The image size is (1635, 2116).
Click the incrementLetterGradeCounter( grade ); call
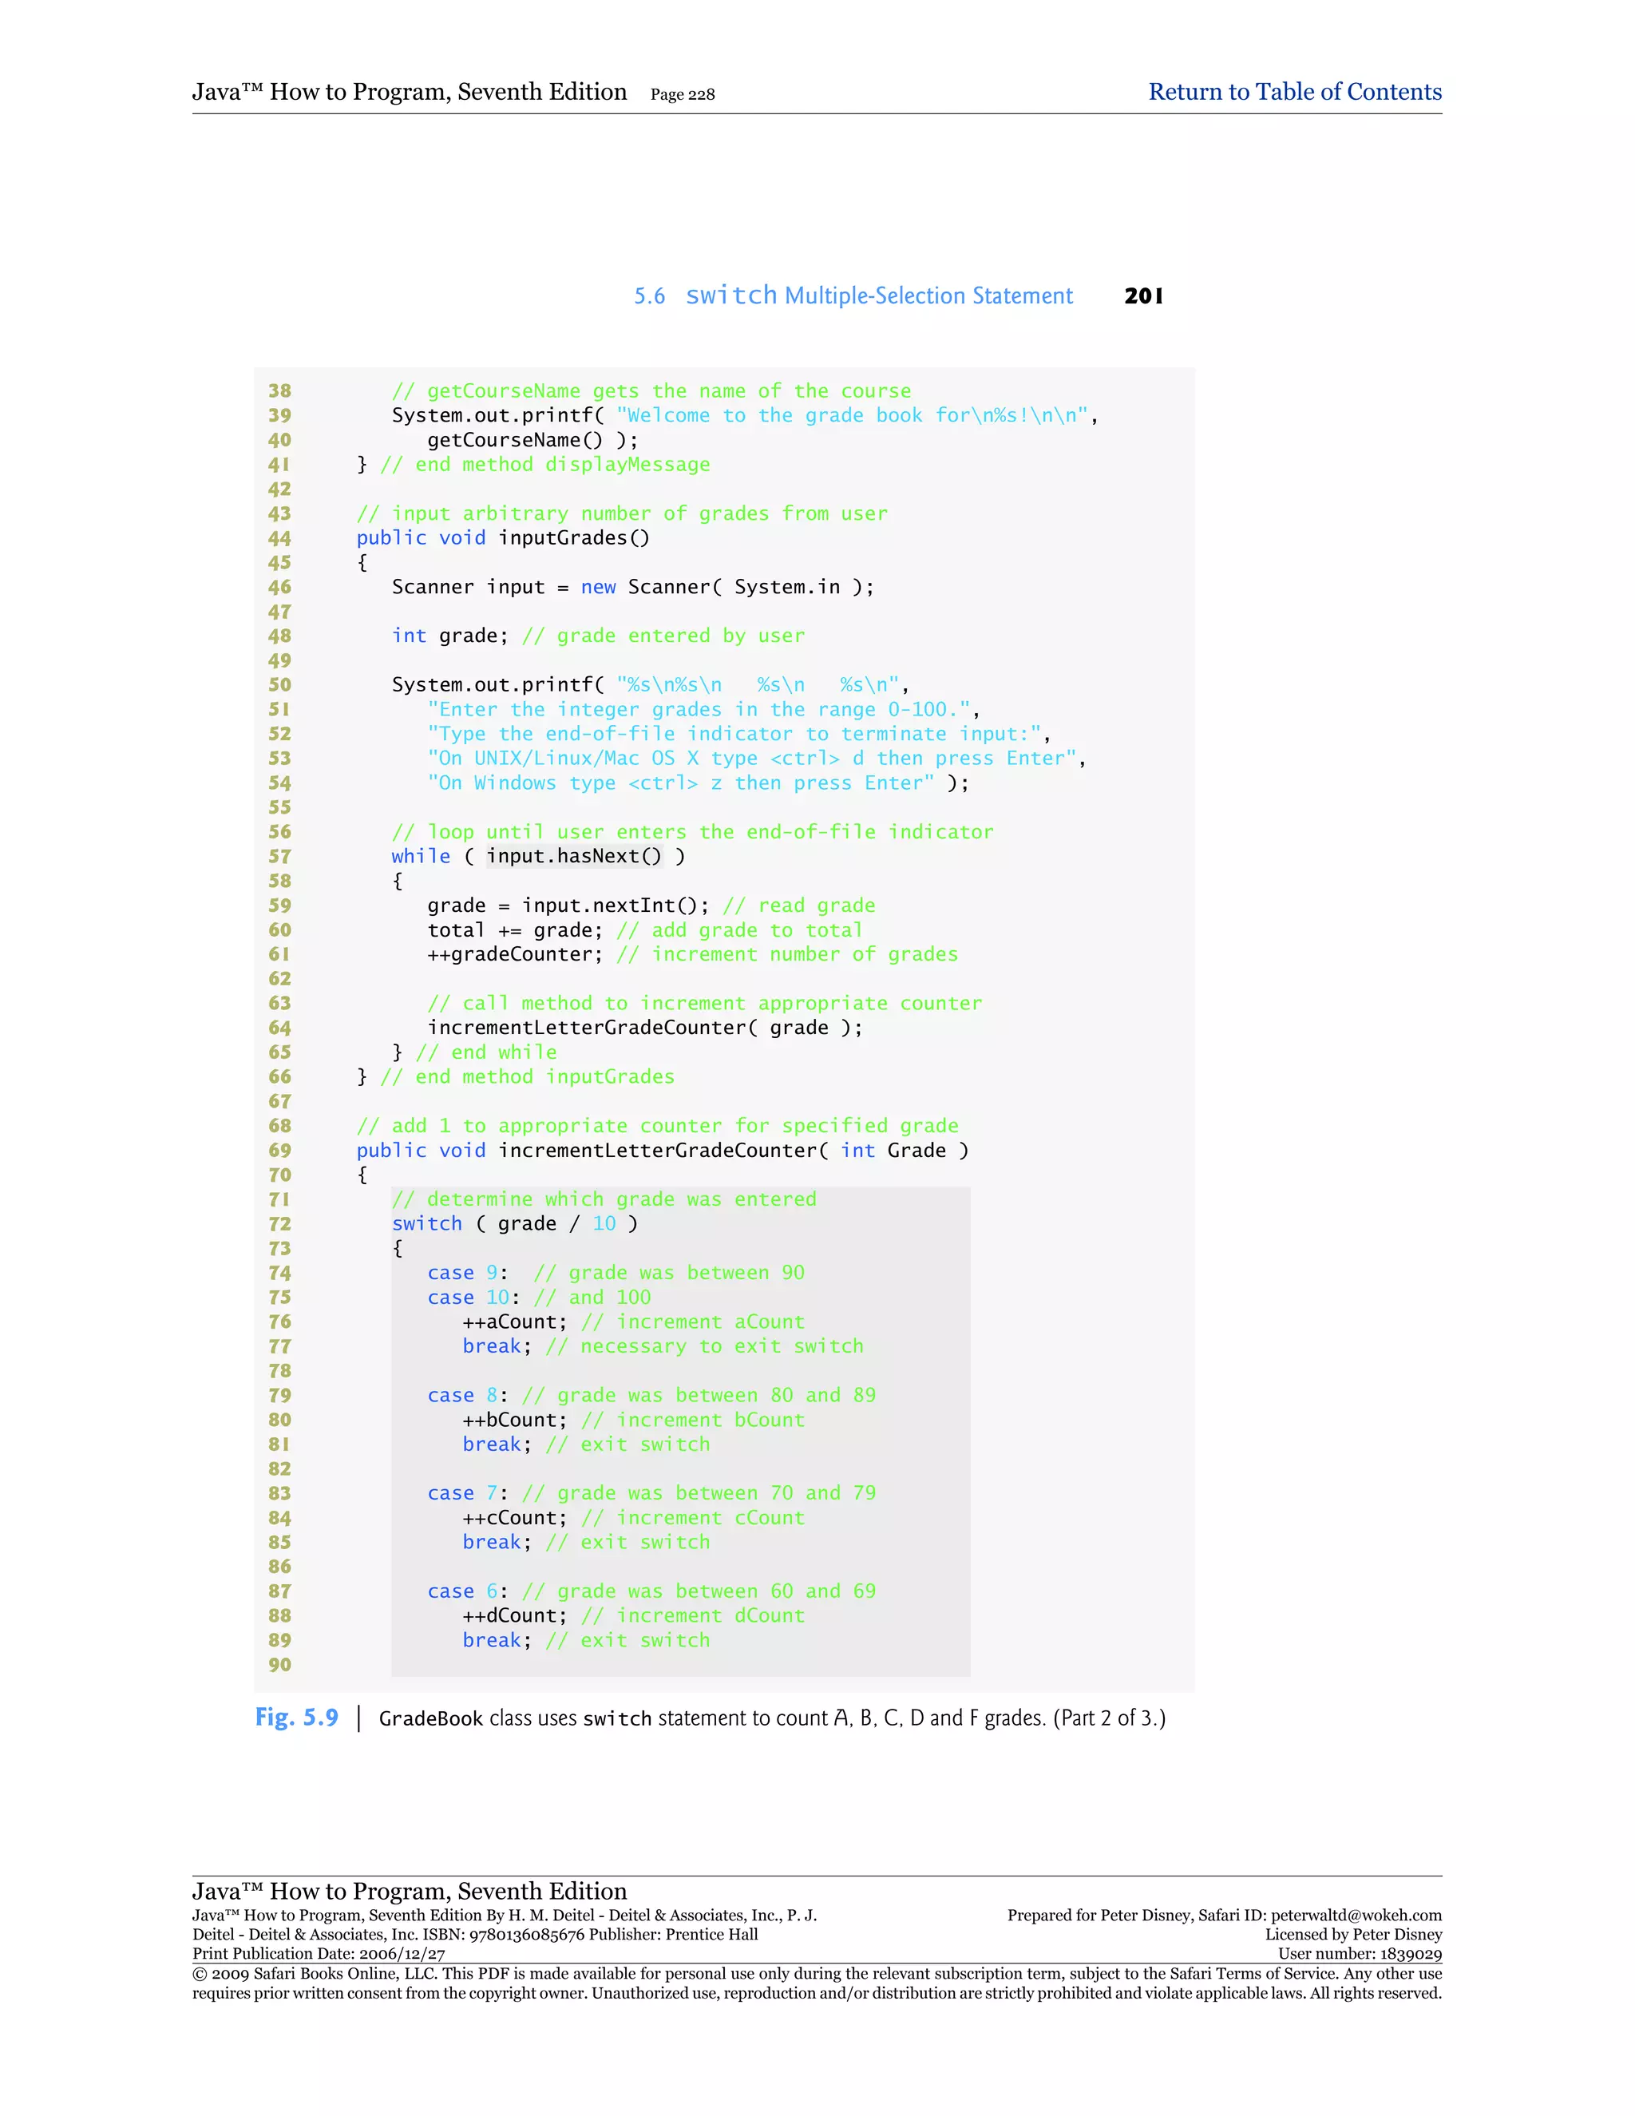(644, 1028)
